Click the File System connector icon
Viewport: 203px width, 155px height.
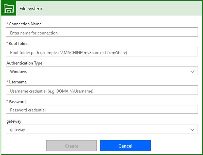(x=8, y=8)
